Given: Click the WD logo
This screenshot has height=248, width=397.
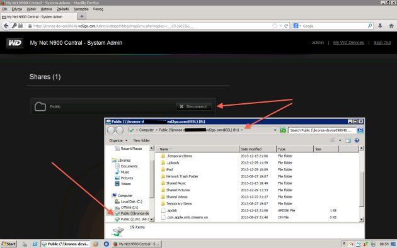Looking at the screenshot, I should [x=14, y=43].
